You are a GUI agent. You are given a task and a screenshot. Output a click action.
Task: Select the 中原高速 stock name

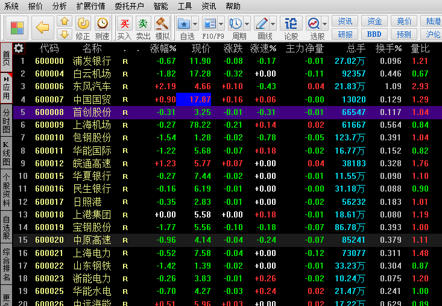92,240
